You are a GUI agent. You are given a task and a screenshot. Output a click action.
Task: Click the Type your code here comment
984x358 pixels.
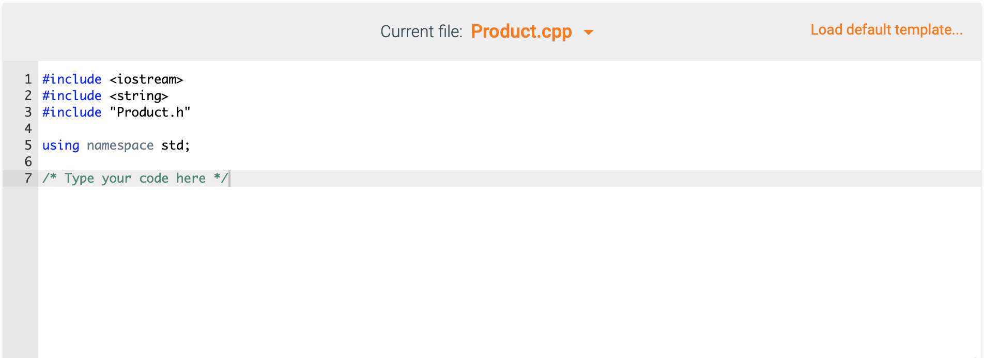point(135,178)
